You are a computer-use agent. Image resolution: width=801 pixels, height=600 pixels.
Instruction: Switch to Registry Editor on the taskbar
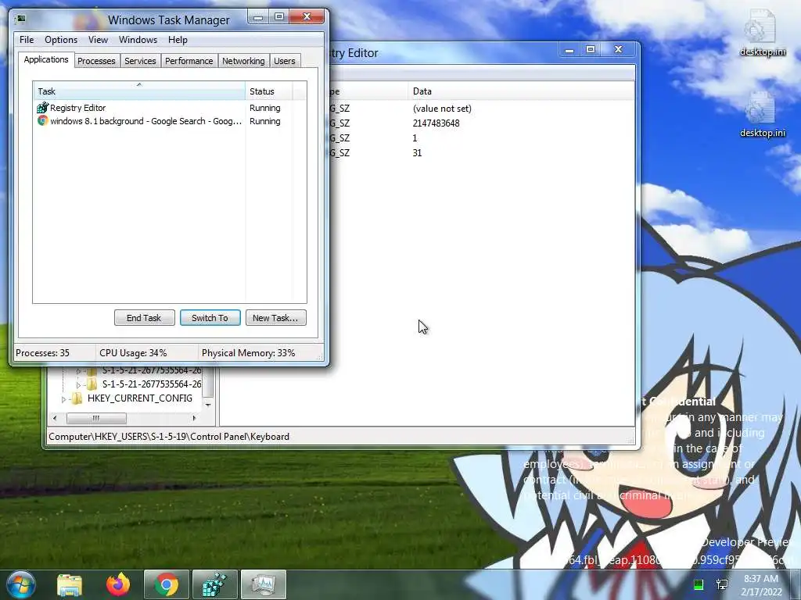pos(214,584)
